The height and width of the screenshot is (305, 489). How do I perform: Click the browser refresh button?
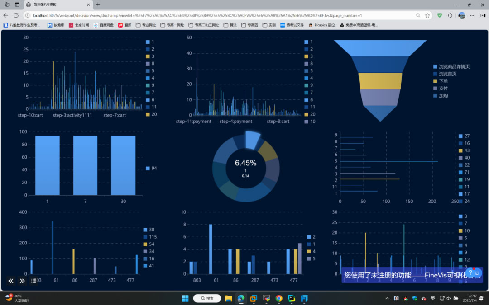16,15
